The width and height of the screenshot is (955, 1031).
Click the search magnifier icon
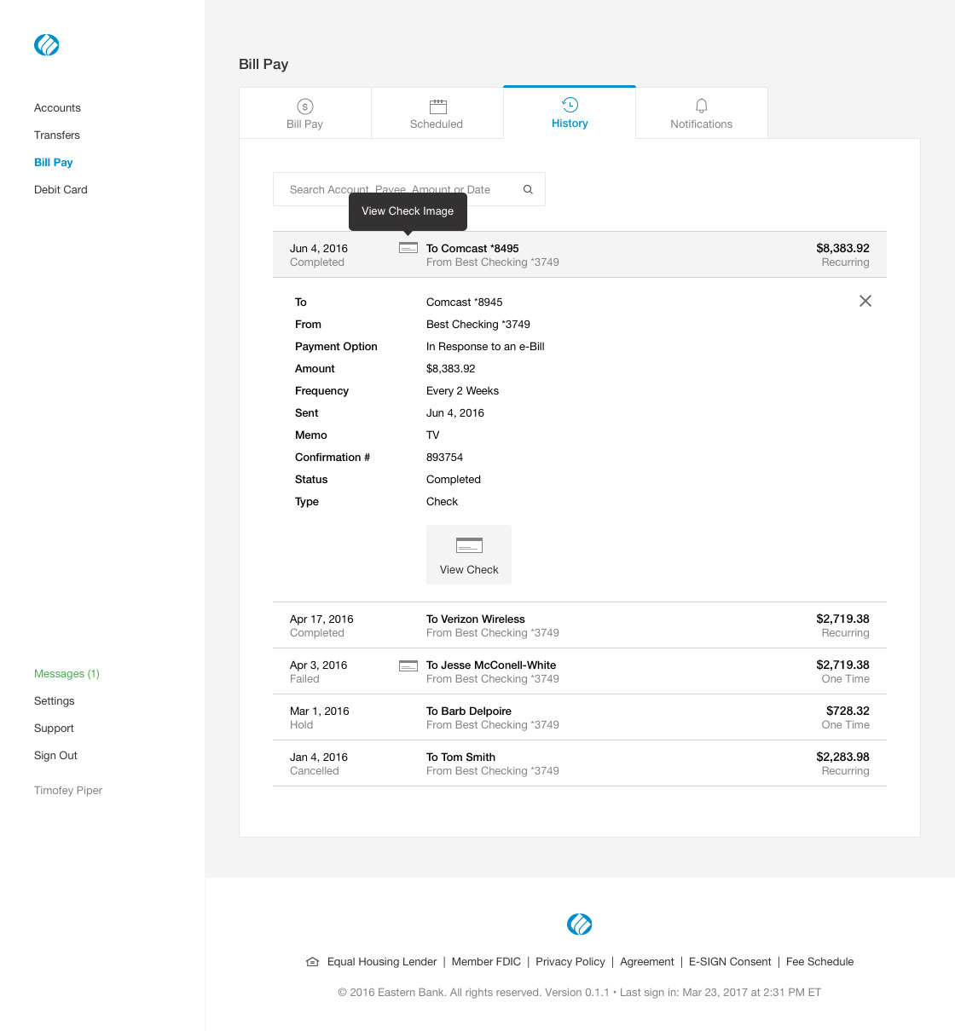(528, 190)
